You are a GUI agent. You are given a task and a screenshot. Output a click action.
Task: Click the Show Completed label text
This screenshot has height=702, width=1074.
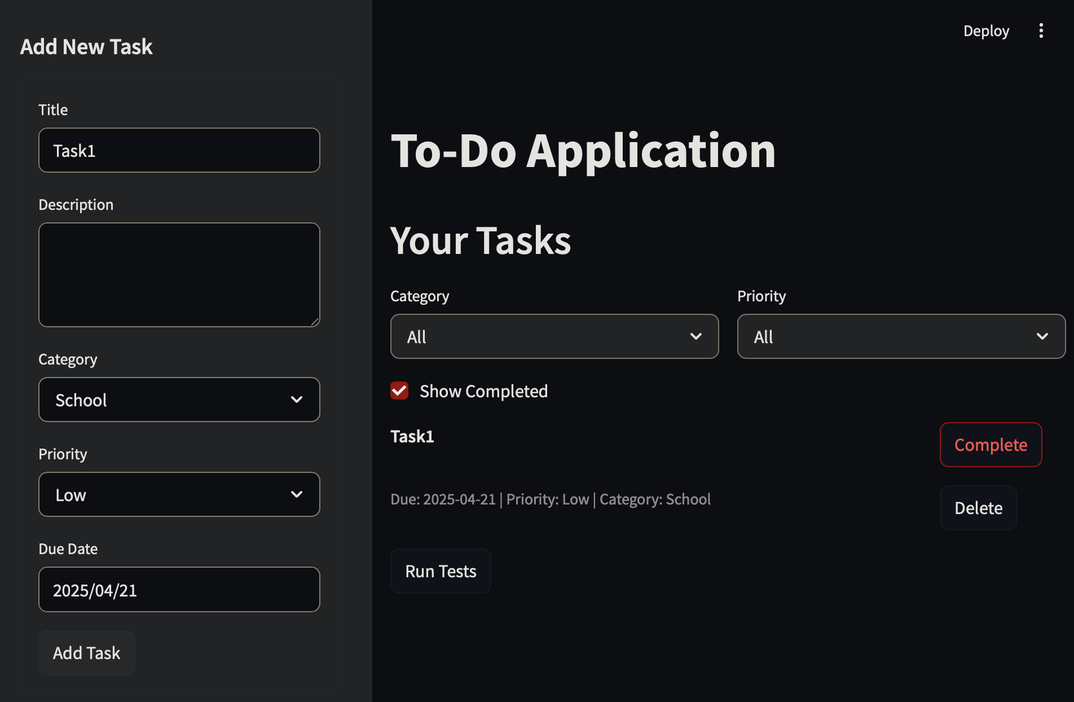coord(483,391)
